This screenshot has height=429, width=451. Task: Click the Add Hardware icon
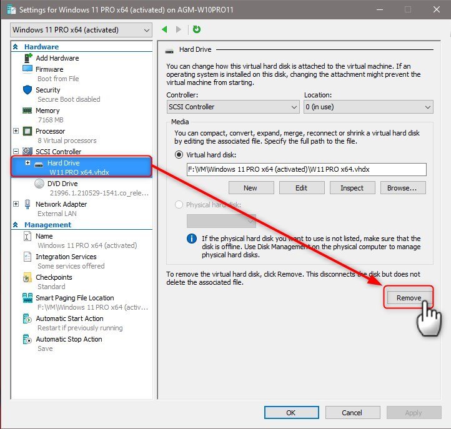click(27, 58)
